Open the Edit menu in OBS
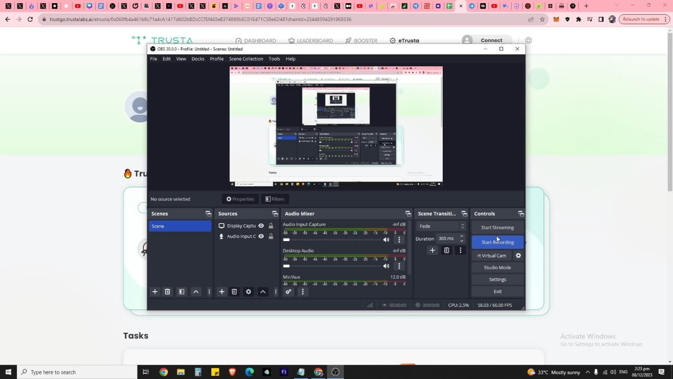This screenshot has height=379, width=673. coord(167,59)
